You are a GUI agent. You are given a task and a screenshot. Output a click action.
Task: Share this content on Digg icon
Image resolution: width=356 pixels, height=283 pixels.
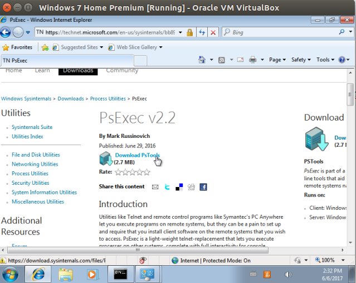point(191,187)
